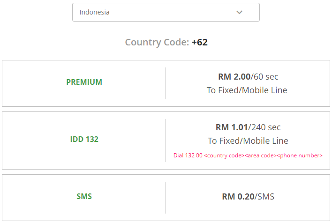Click "To Fixed/Mobile Line" under IDD 132 rate
The height and width of the screenshot is (222, 332).
click(x=248, y=141)
